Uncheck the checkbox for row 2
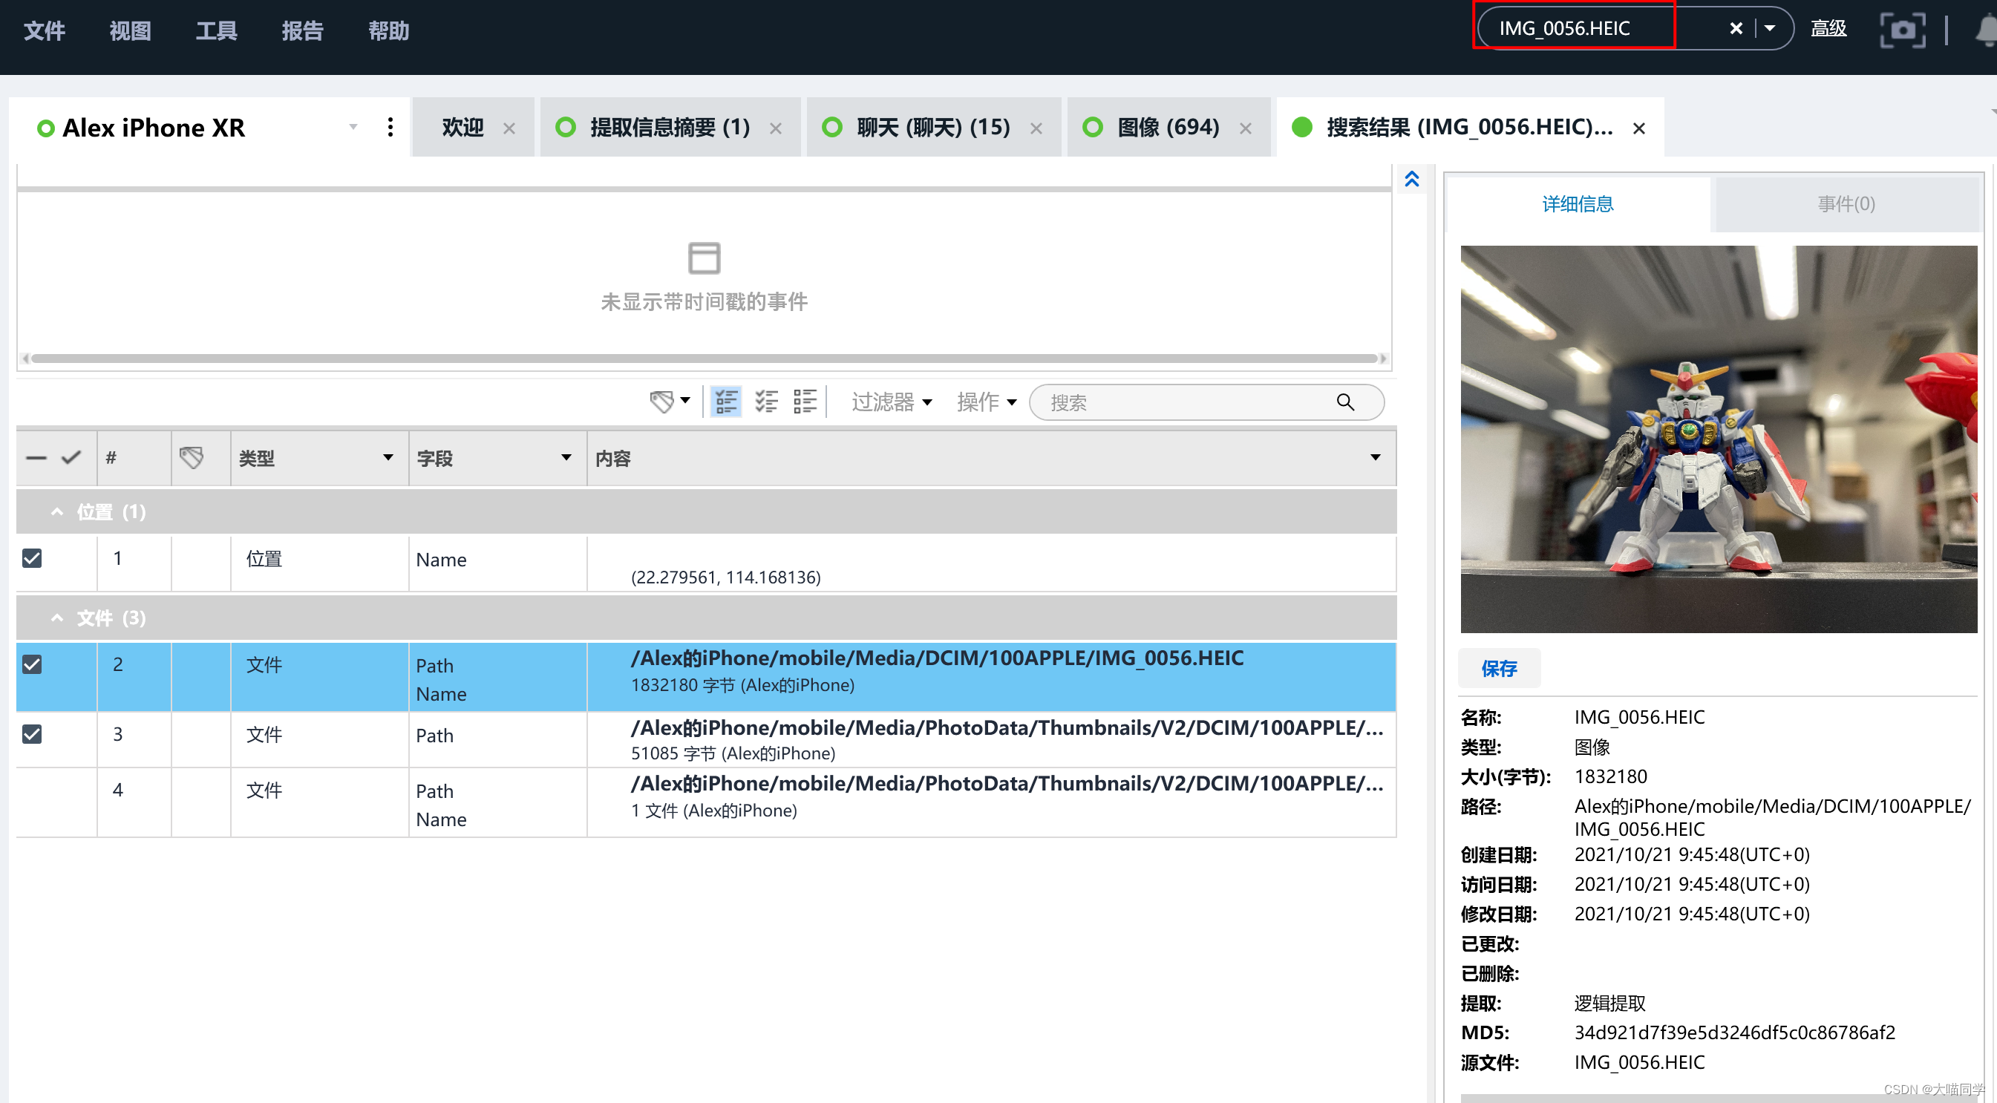The image size is (1997, 1103). pos(32,664)
